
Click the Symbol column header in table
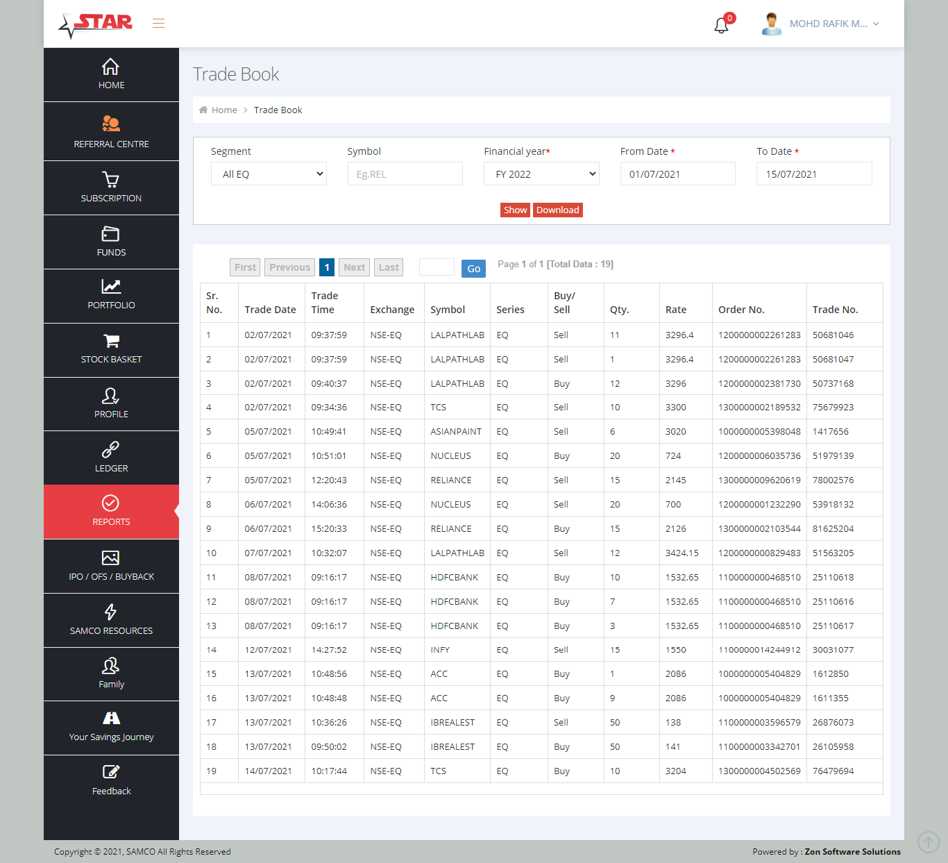(x=448, y=310)
